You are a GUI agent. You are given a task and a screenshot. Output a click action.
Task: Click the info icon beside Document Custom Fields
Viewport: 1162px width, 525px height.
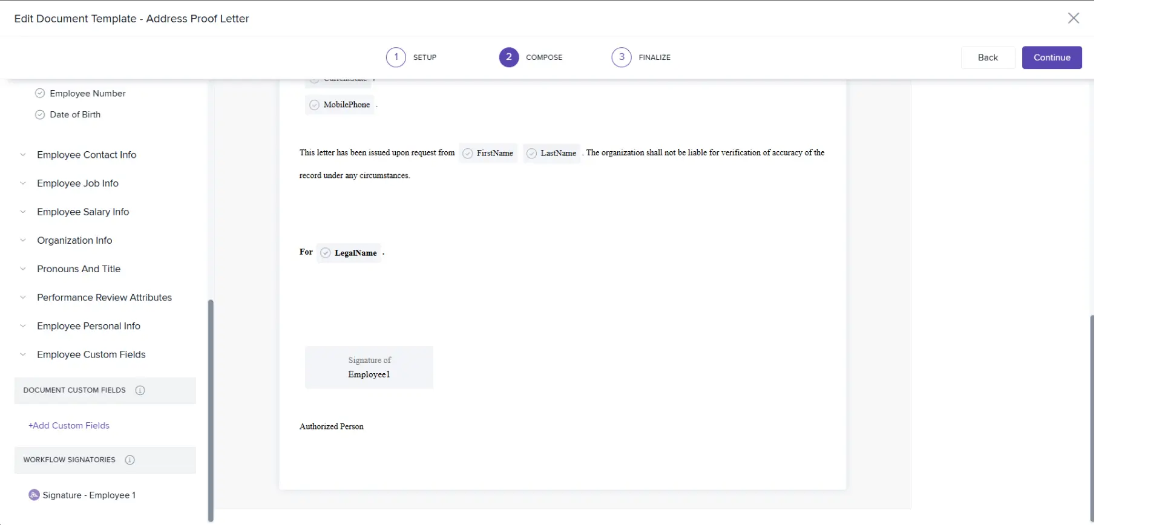(x=140, y=391)
